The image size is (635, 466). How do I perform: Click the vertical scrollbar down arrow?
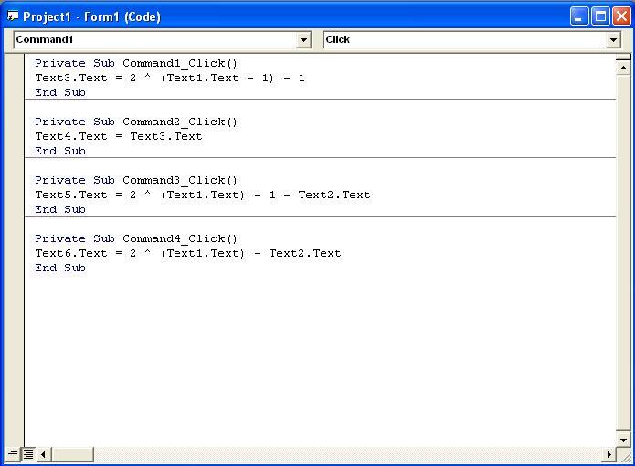(x=623, y=440)
